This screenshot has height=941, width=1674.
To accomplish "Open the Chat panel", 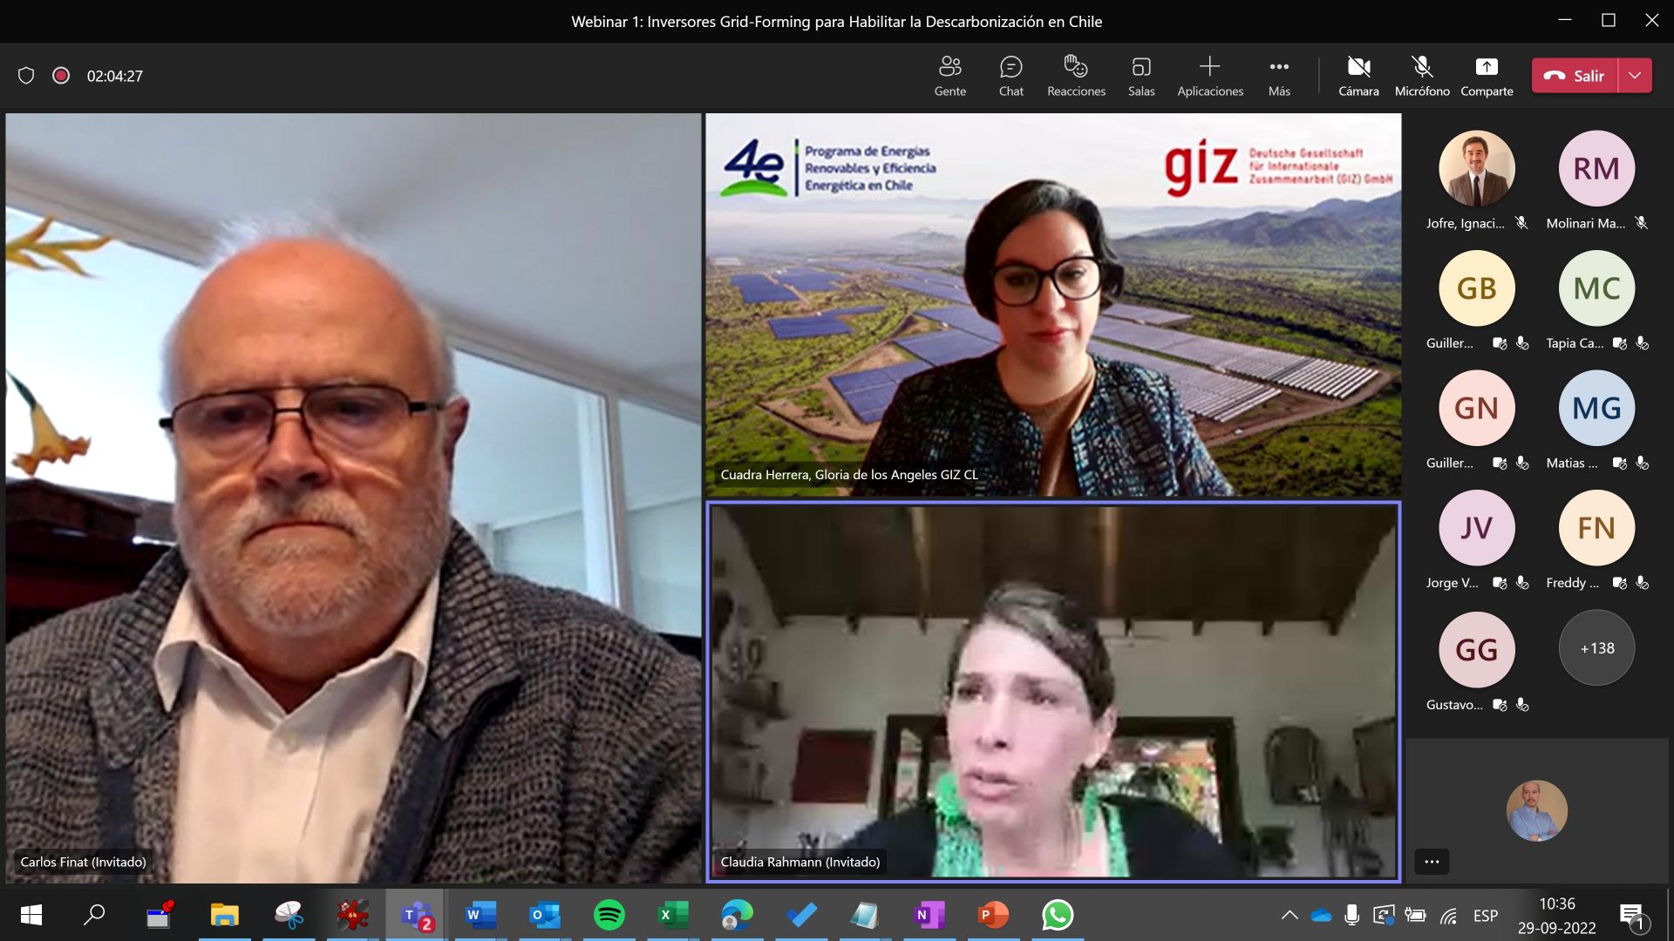I will (x=1011, y=75).
